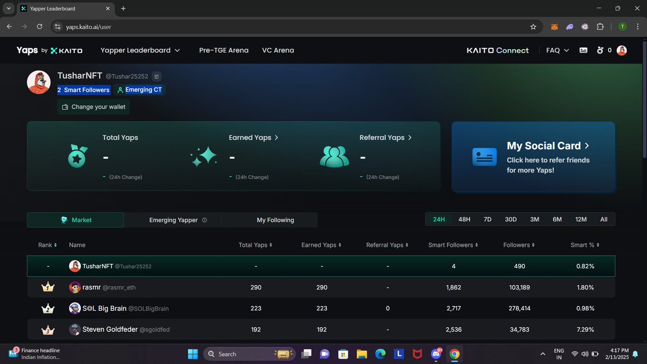This screenshot has width=647, height=364.
Task: Bookmark this page with the star icon
Action: pos(533,26)
